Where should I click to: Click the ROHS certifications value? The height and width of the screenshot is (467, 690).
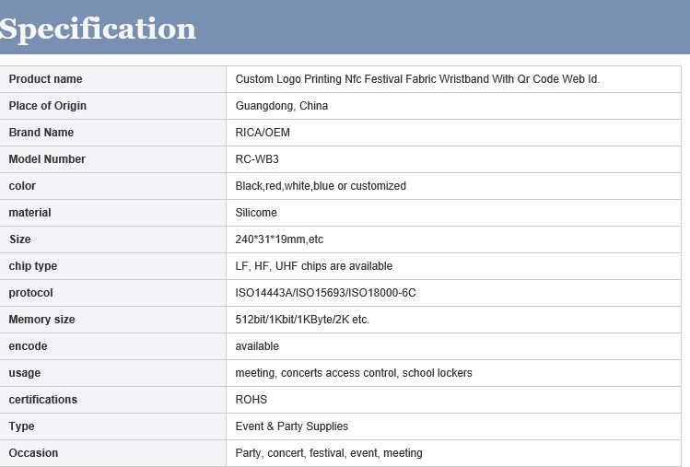[251, 400]
